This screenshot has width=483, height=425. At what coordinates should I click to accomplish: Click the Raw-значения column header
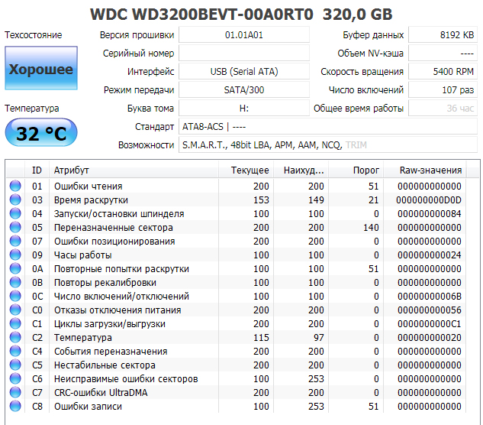(x=425, y=170)
